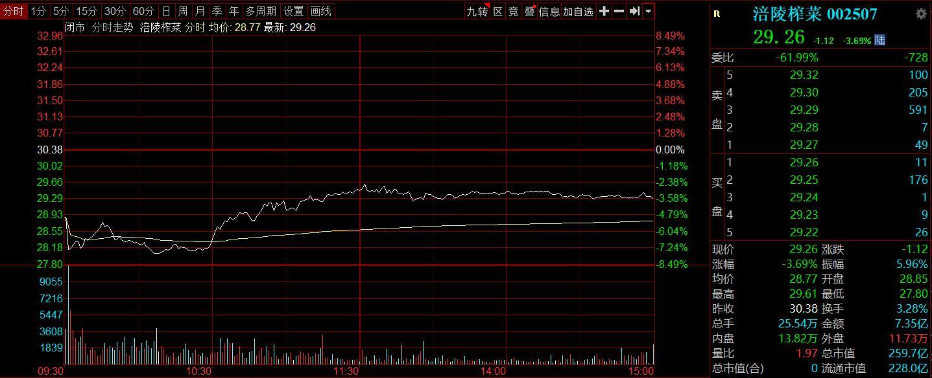932x378 pixels.
Task: Click the 委比 -61.99% value
Action: (x=797, y=58)
